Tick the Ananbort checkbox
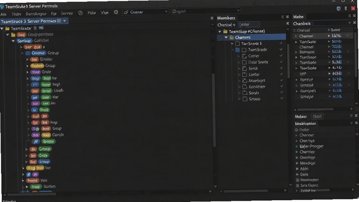 pos(245,81)
